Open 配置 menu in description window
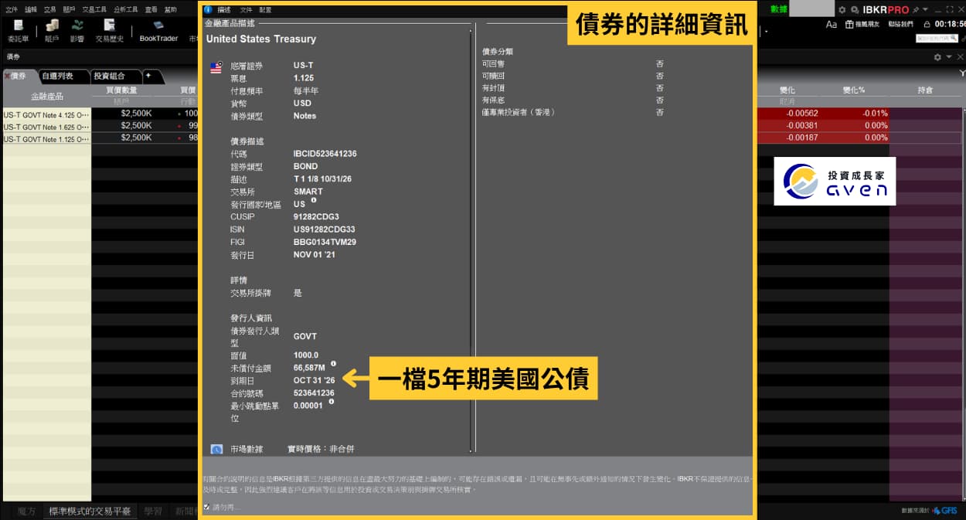The image size is (966, 520). pos(266,10)
